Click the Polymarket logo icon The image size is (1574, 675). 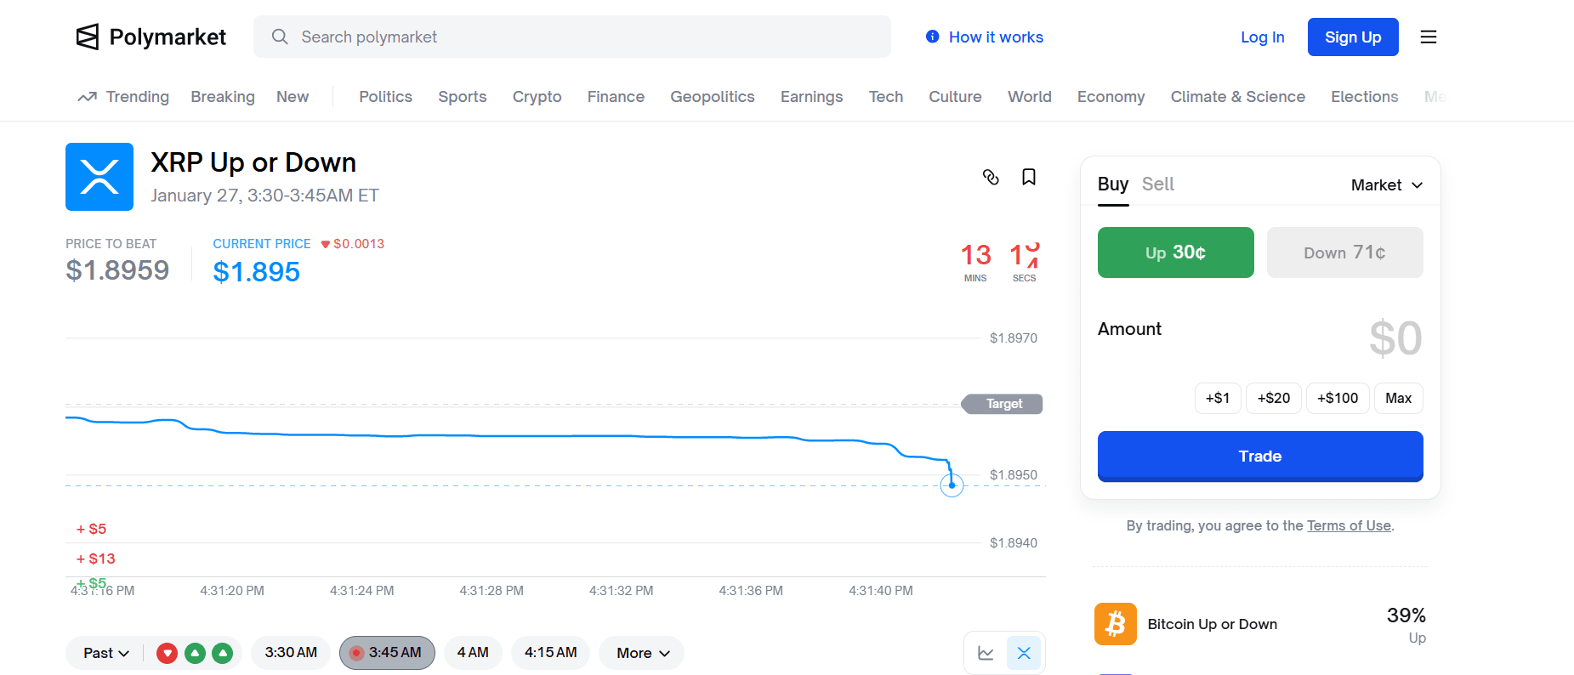(x=88, y=37)
